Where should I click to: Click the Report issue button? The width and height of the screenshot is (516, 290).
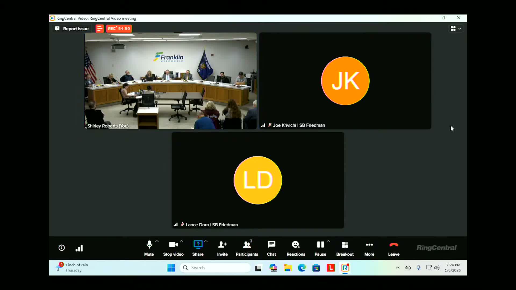[71, 28]
